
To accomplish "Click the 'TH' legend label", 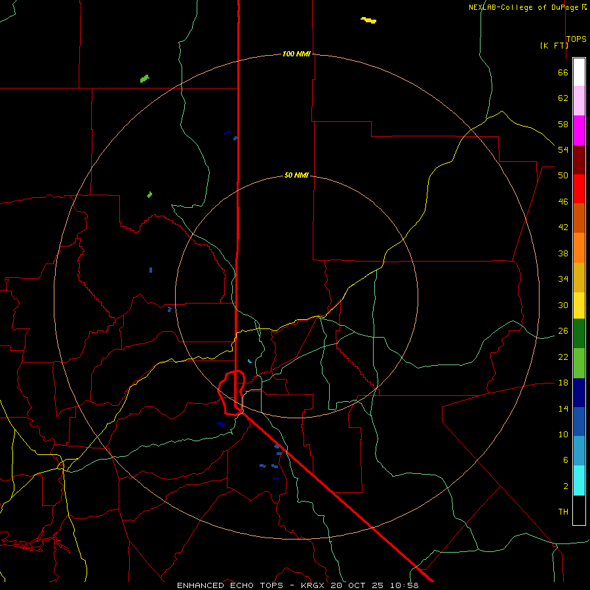I will 563,511.
